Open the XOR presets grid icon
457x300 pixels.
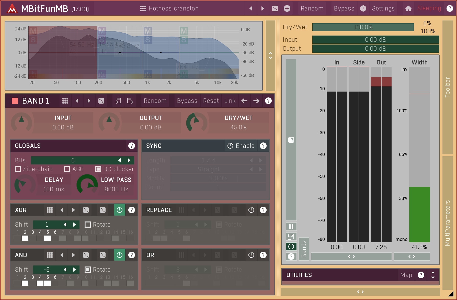click(x=50, y=210)
